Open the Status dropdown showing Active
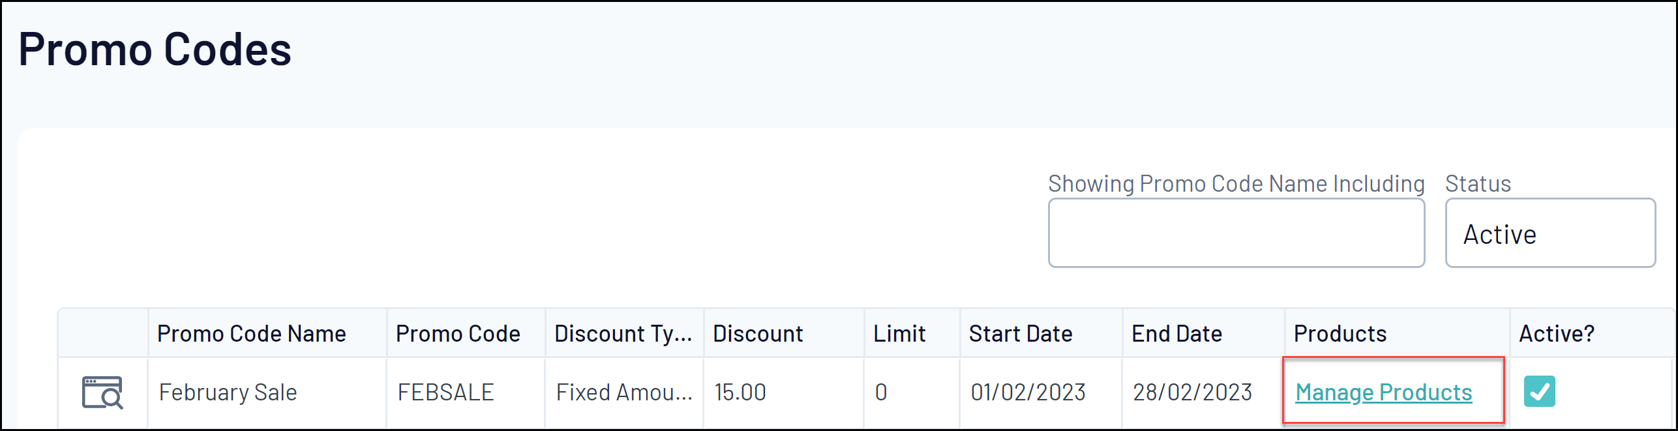Image resolution: width=1678 pixels, height=431 pixels. coord(1550,233)
